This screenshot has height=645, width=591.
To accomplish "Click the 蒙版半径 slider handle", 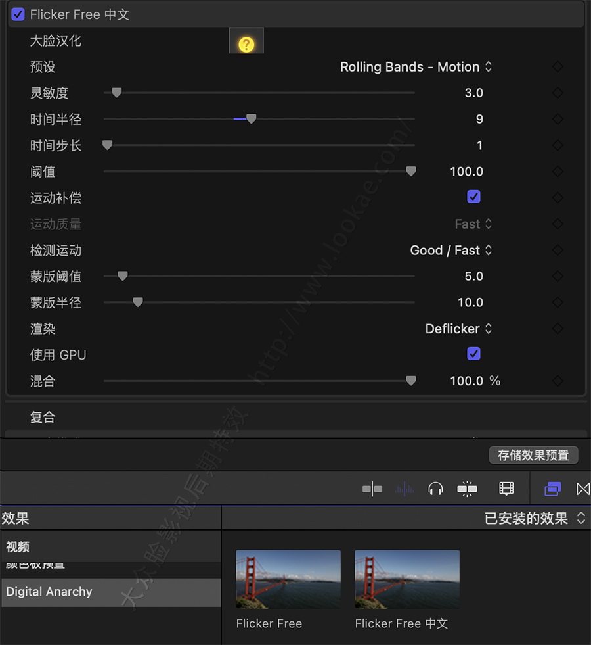I will [x=138, y=302].
